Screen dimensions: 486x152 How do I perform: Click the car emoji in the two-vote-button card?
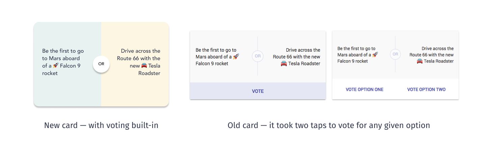pos(420,61)
